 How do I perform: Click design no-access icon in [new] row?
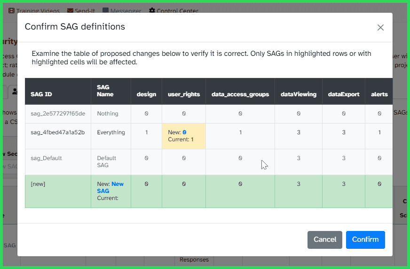[146, 184]
